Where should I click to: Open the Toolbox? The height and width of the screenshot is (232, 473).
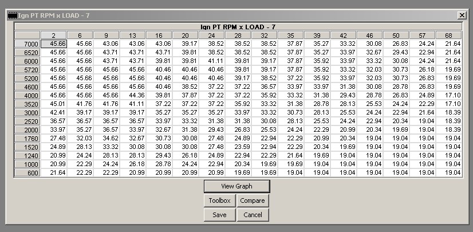tap(220, 200)
